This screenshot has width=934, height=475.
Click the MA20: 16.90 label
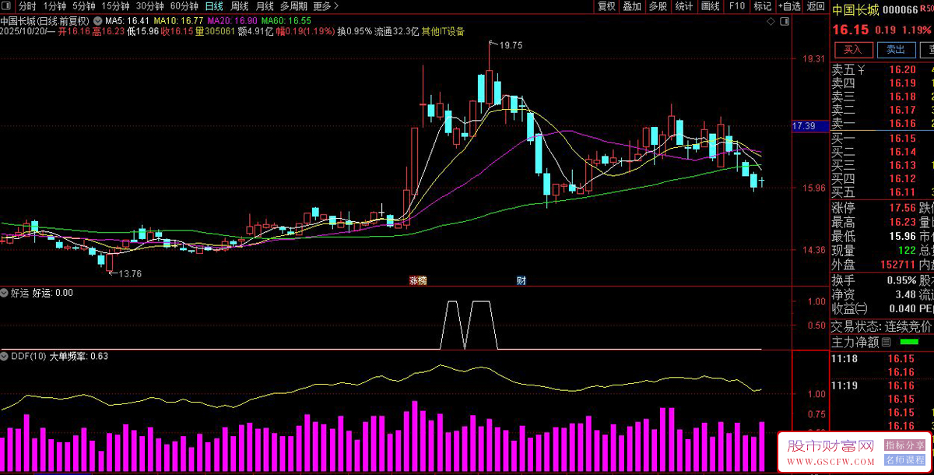233,20
